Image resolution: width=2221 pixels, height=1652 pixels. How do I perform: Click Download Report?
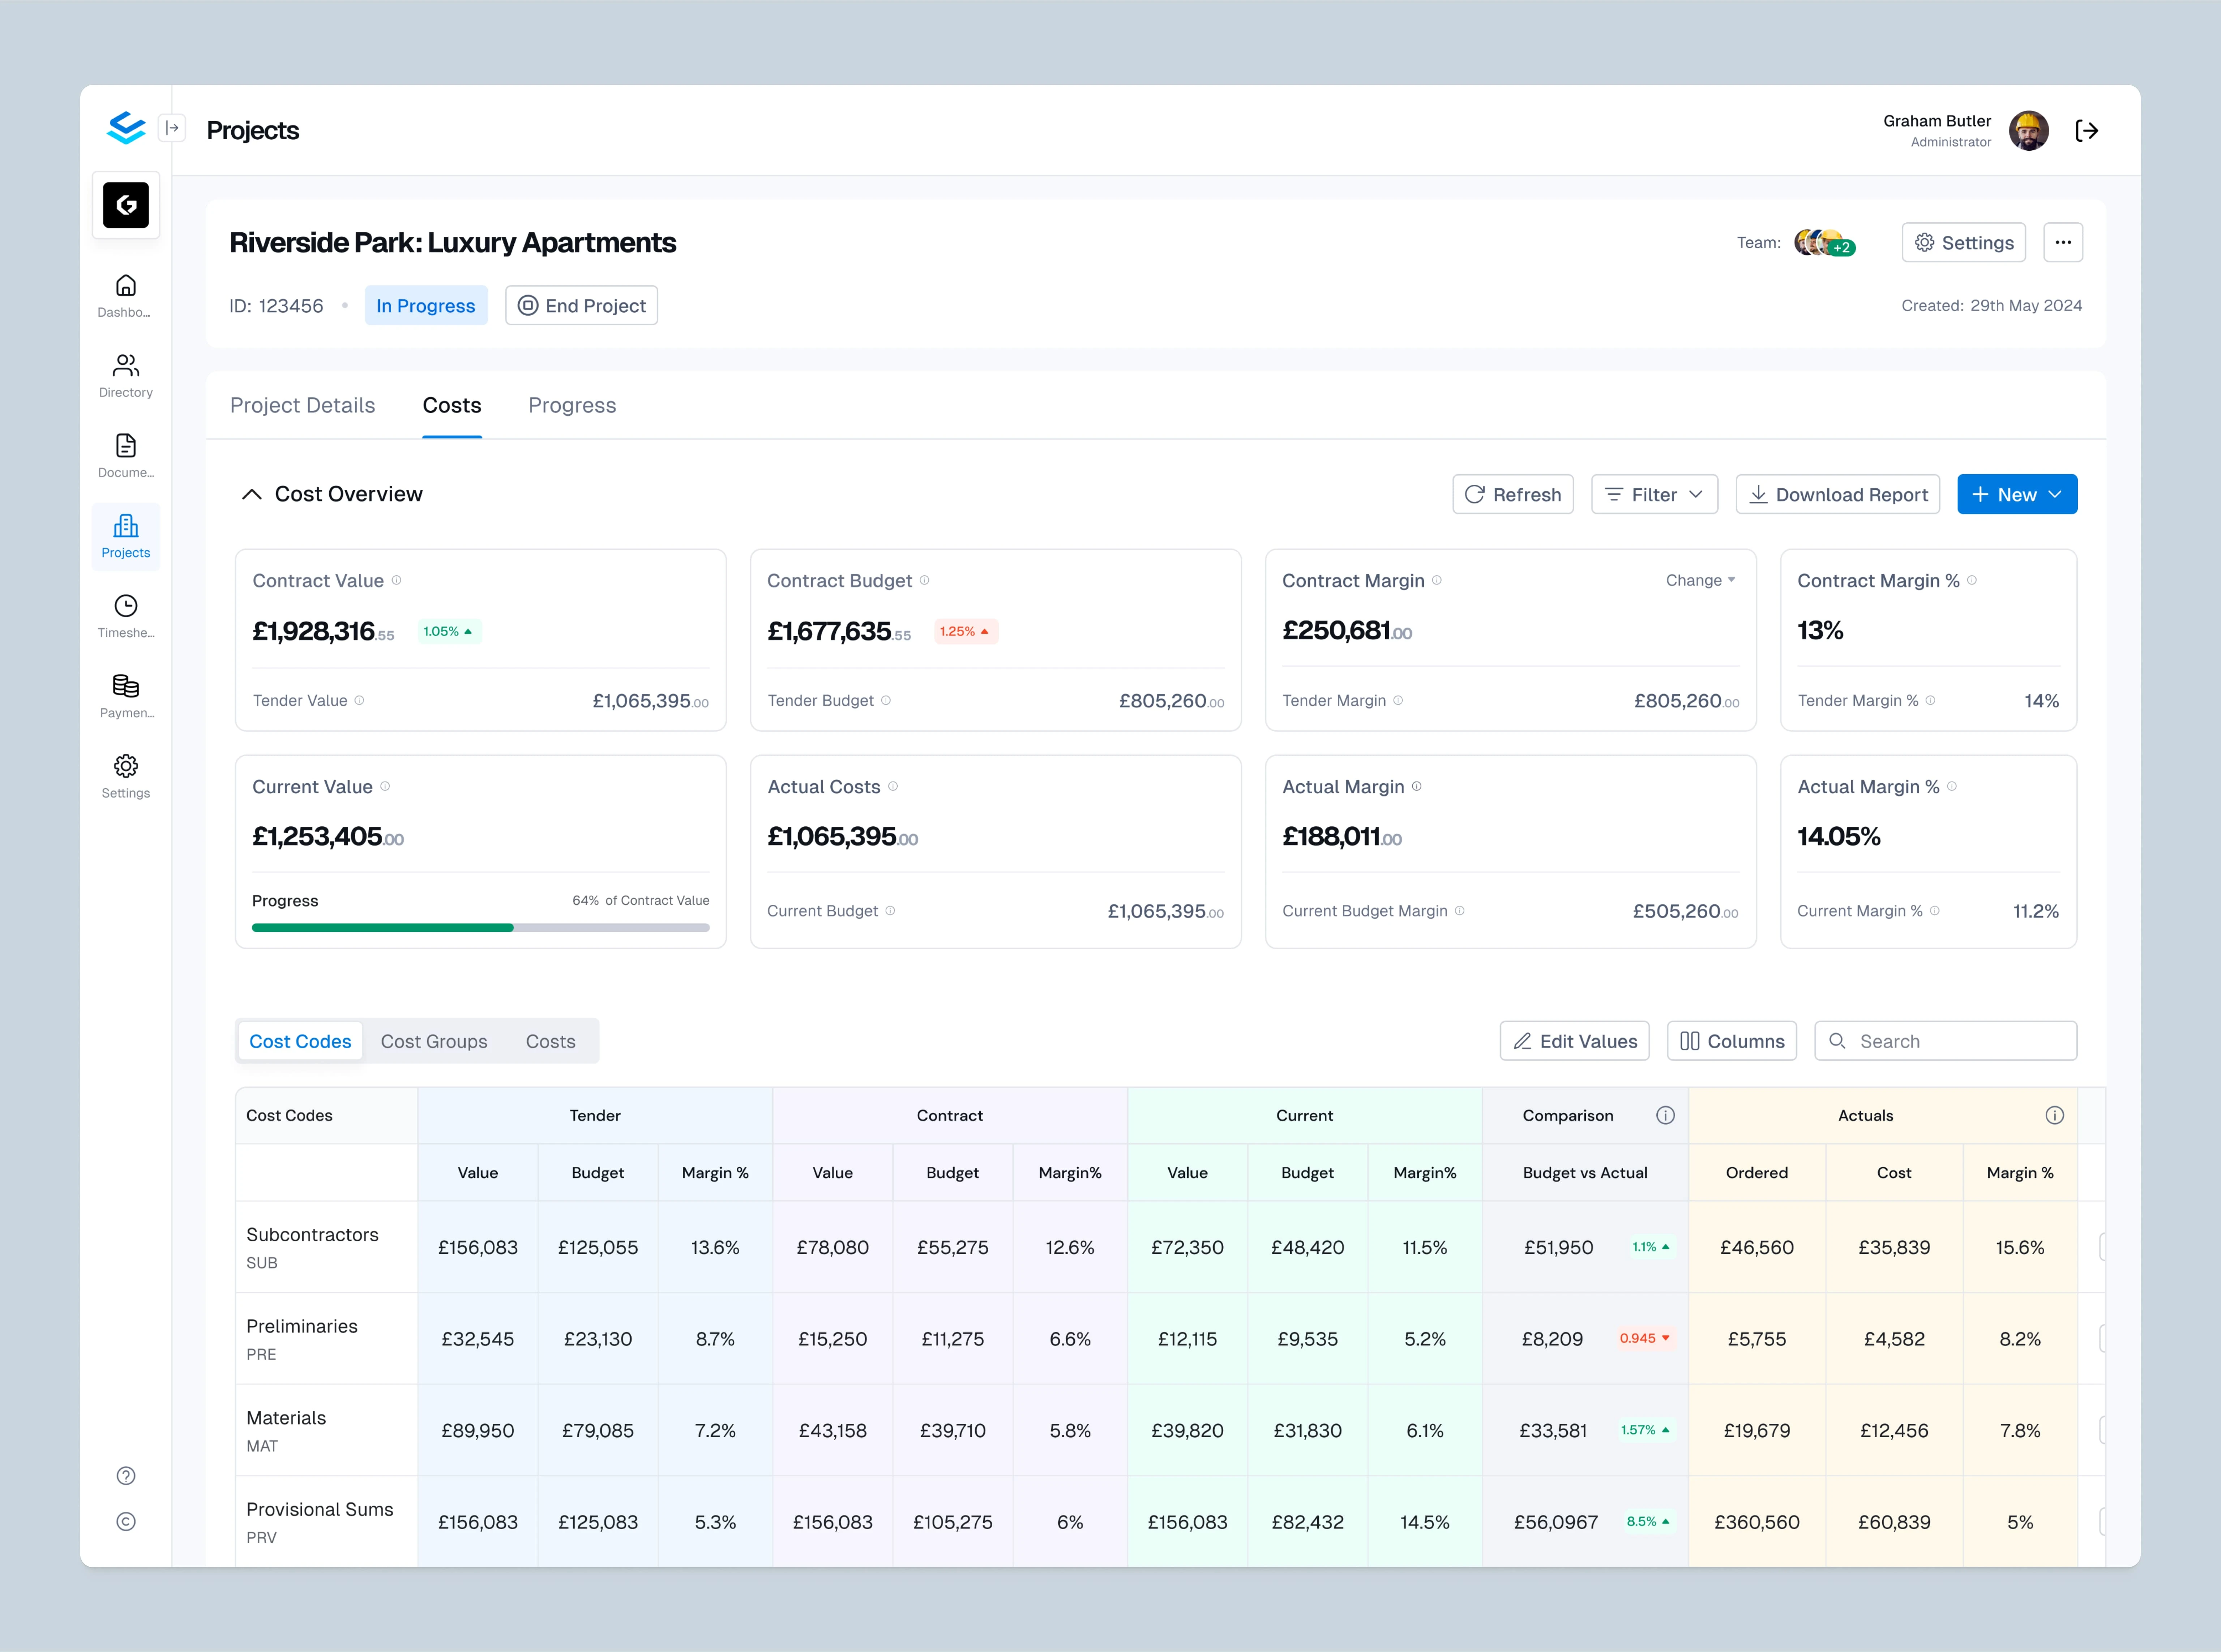click(x=1837, y=494)
